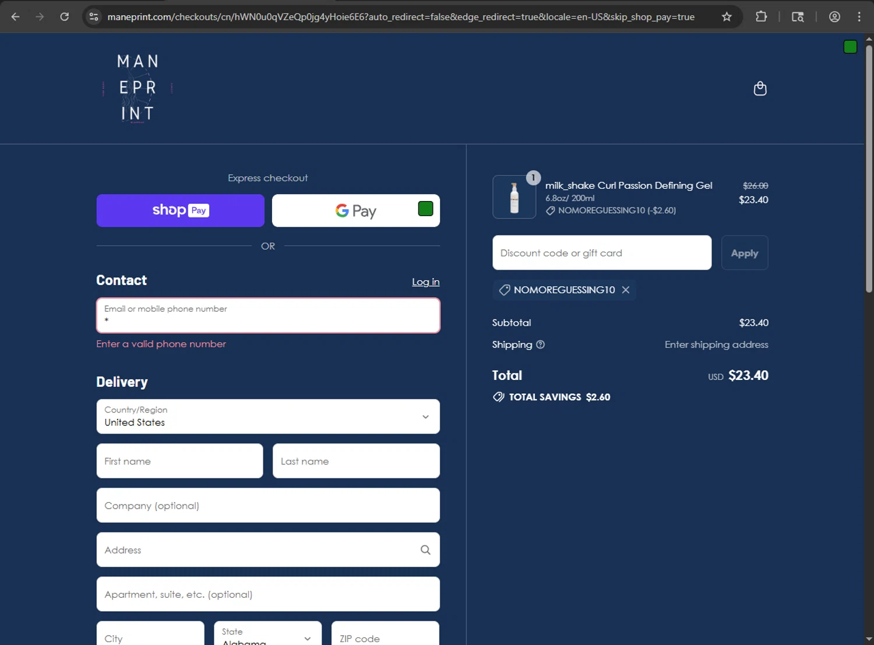Pay with Google Pay

click(355, 210)
